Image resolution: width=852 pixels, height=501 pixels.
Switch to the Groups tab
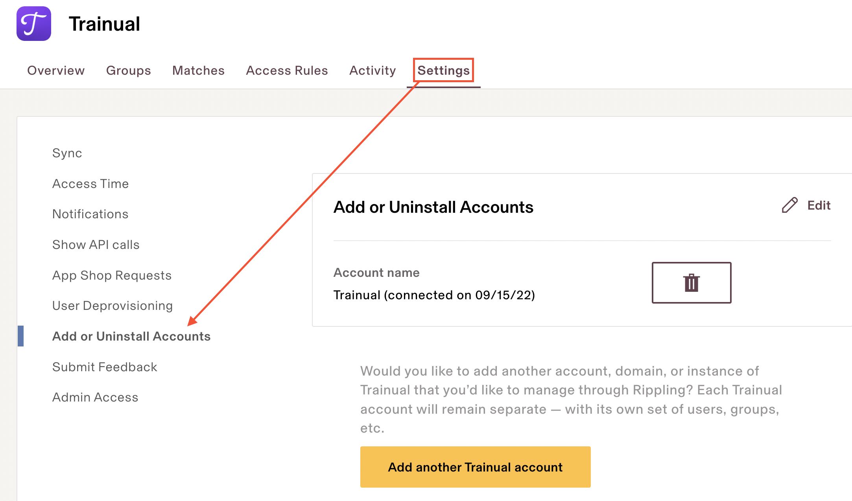128,70
